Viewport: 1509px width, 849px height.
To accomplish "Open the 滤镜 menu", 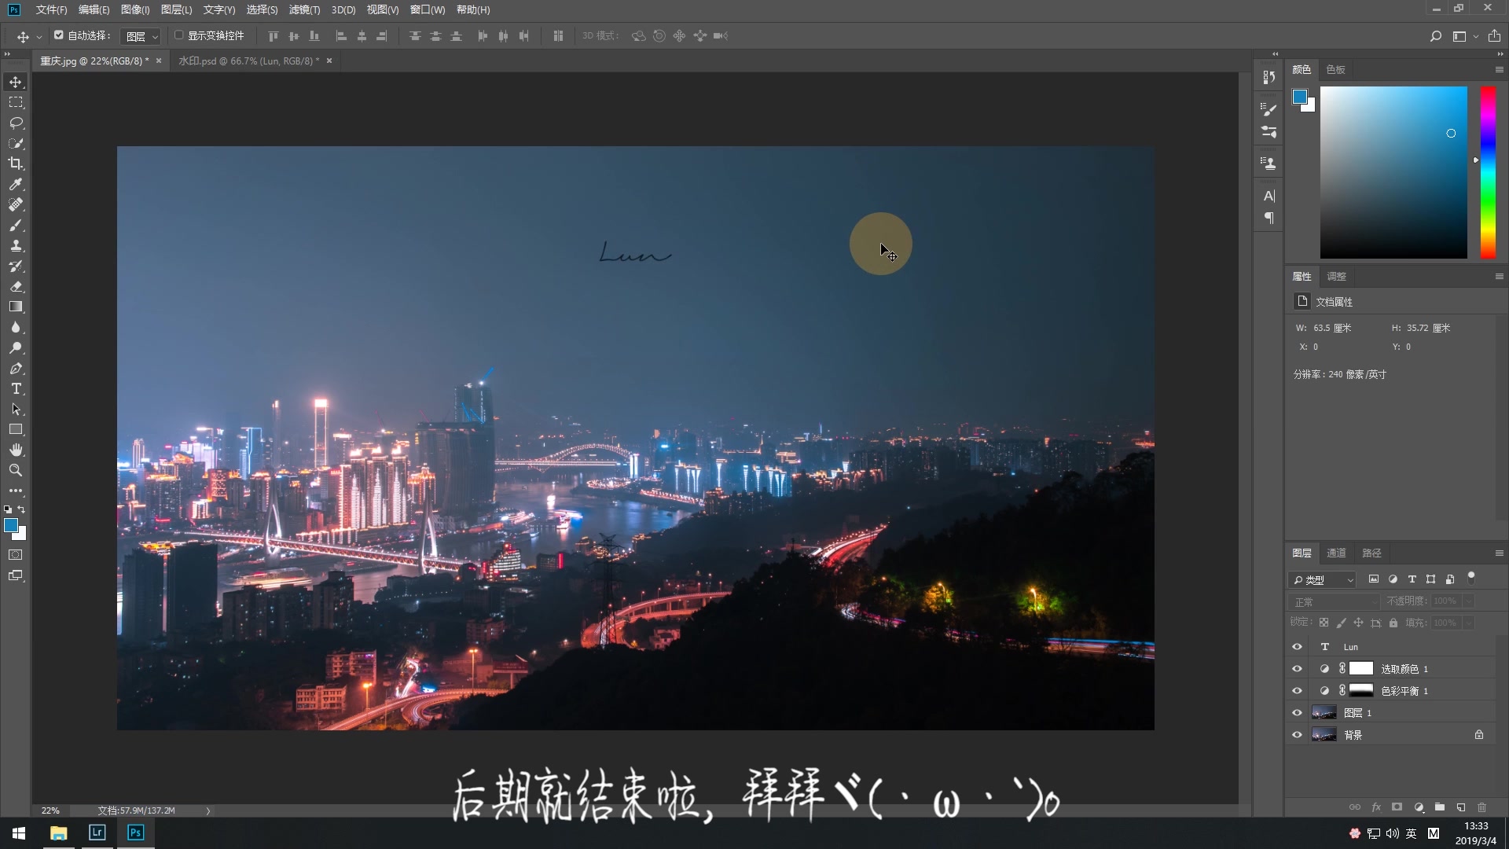I will point(304,10).
